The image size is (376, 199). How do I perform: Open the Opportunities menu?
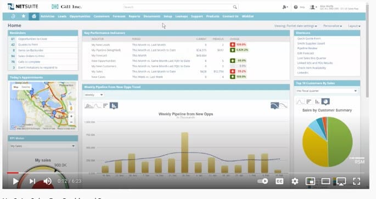(x=80, y=16)
